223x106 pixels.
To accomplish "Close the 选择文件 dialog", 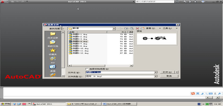I will [x=177, y=25].
